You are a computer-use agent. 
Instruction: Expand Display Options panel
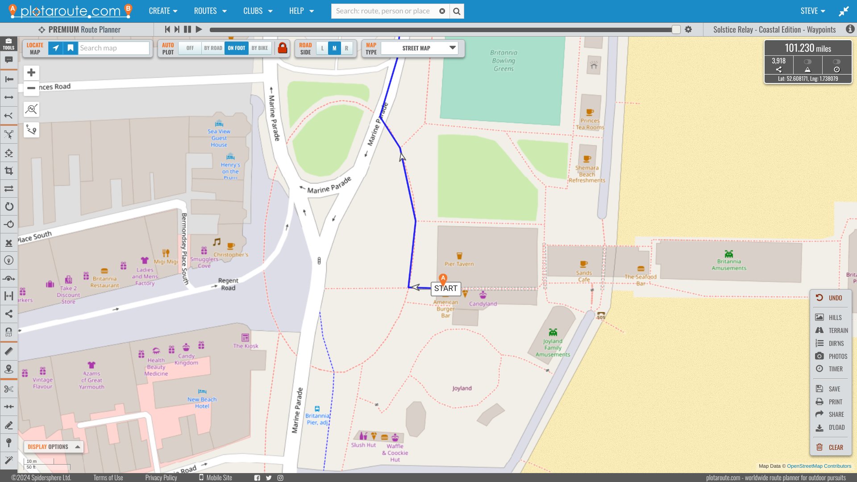(54, 447)
